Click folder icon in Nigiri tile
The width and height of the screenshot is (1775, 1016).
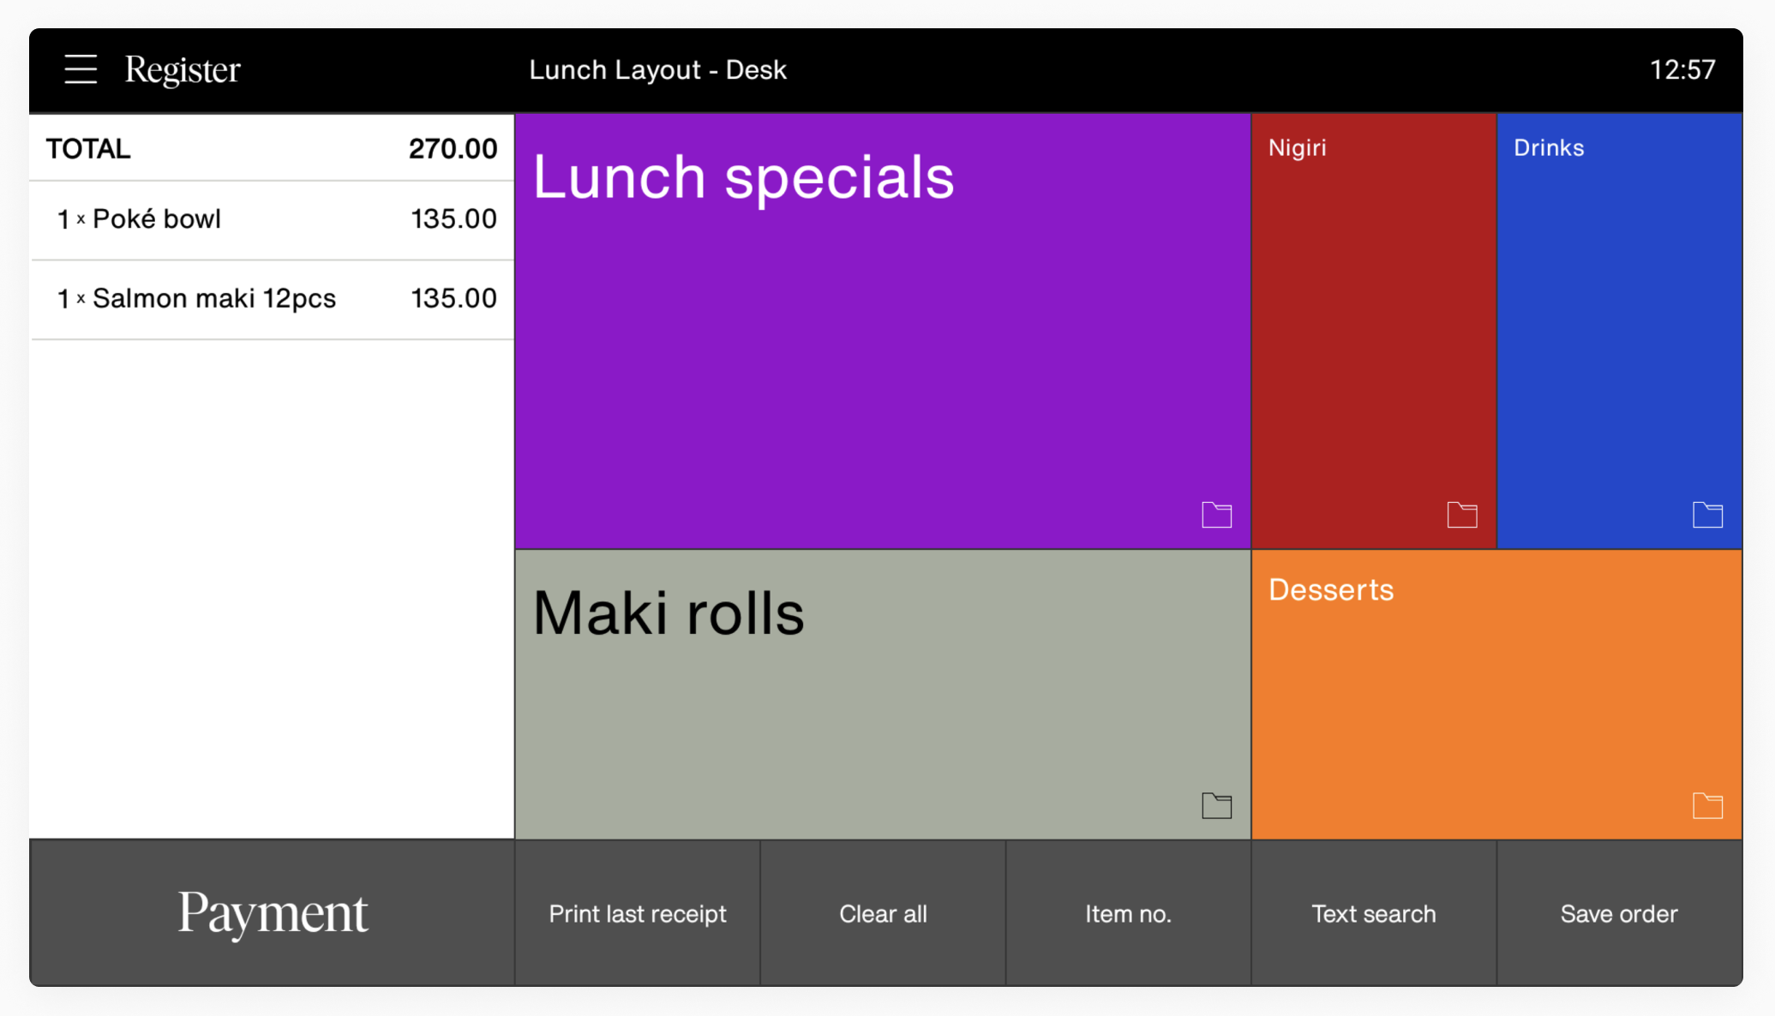tap(1461, 515)
